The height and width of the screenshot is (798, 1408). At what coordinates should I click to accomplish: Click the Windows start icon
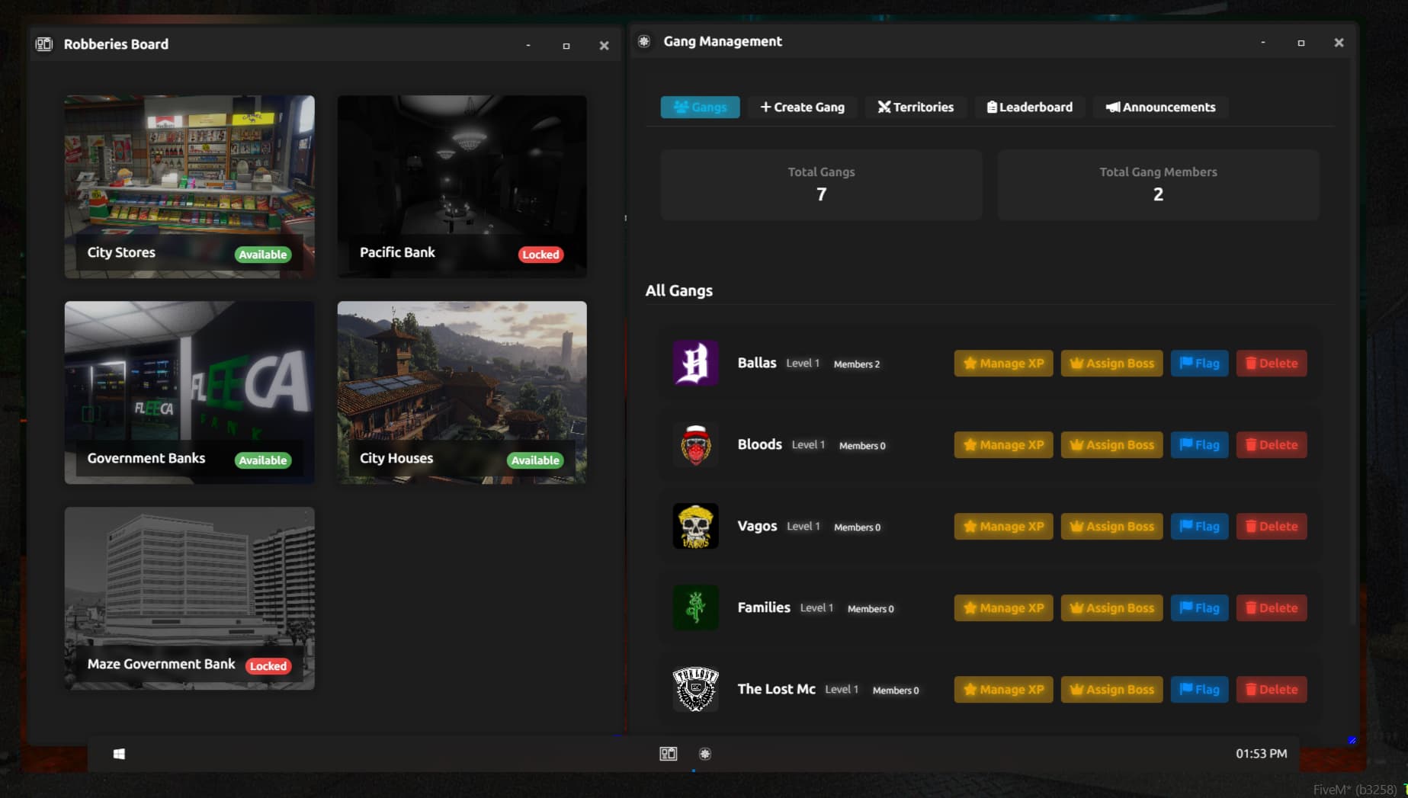point(119,754)
